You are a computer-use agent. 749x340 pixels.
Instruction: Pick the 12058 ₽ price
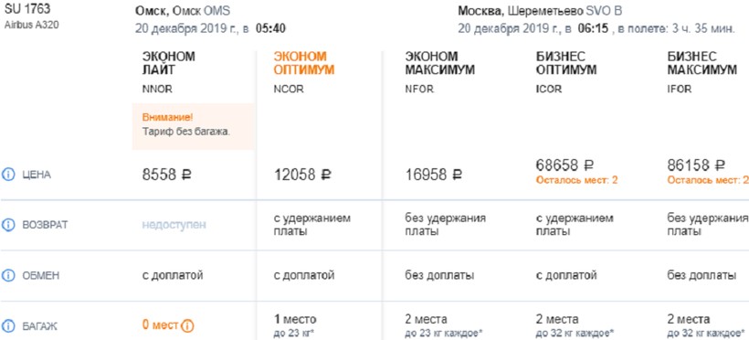tap(303, 175)
